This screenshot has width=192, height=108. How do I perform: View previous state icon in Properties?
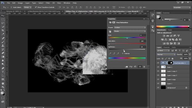pos(131,67)
